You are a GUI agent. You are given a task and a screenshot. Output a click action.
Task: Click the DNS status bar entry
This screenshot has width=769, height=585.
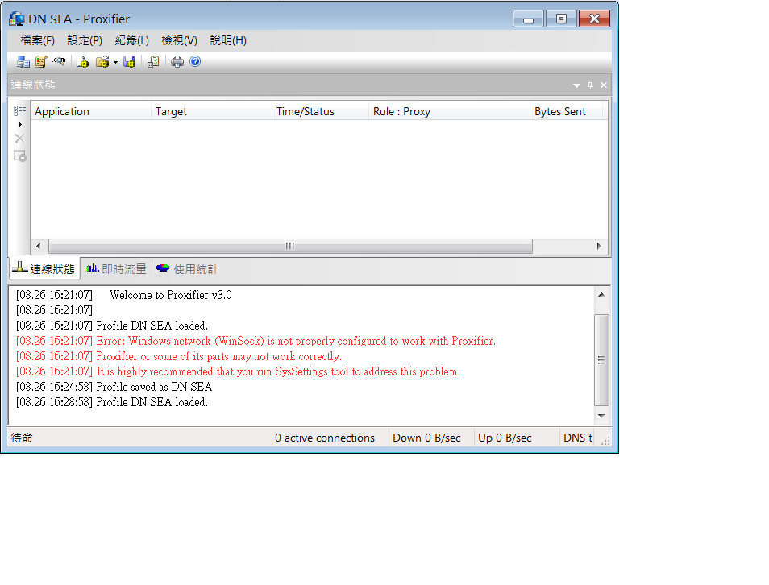(578, 438)
